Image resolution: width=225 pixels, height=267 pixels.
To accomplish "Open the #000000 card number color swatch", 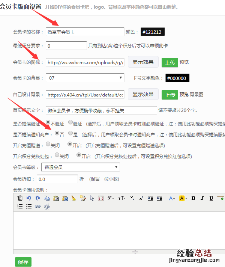I will pyautogui.click(x=177, y=78).
